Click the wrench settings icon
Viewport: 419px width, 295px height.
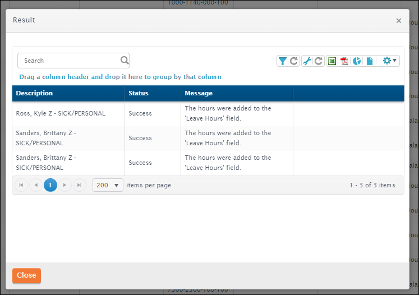pyautogui.click(x=307, y=61)
